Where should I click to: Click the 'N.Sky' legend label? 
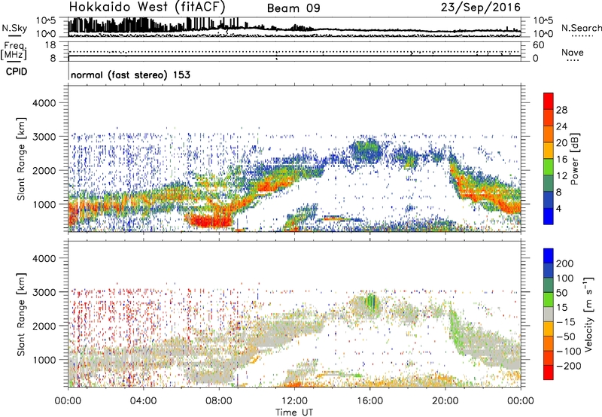pyautogui.click(x=14, y=28)
